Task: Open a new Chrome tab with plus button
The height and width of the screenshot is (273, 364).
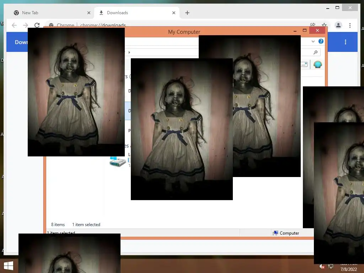Action: click(187, 13)
